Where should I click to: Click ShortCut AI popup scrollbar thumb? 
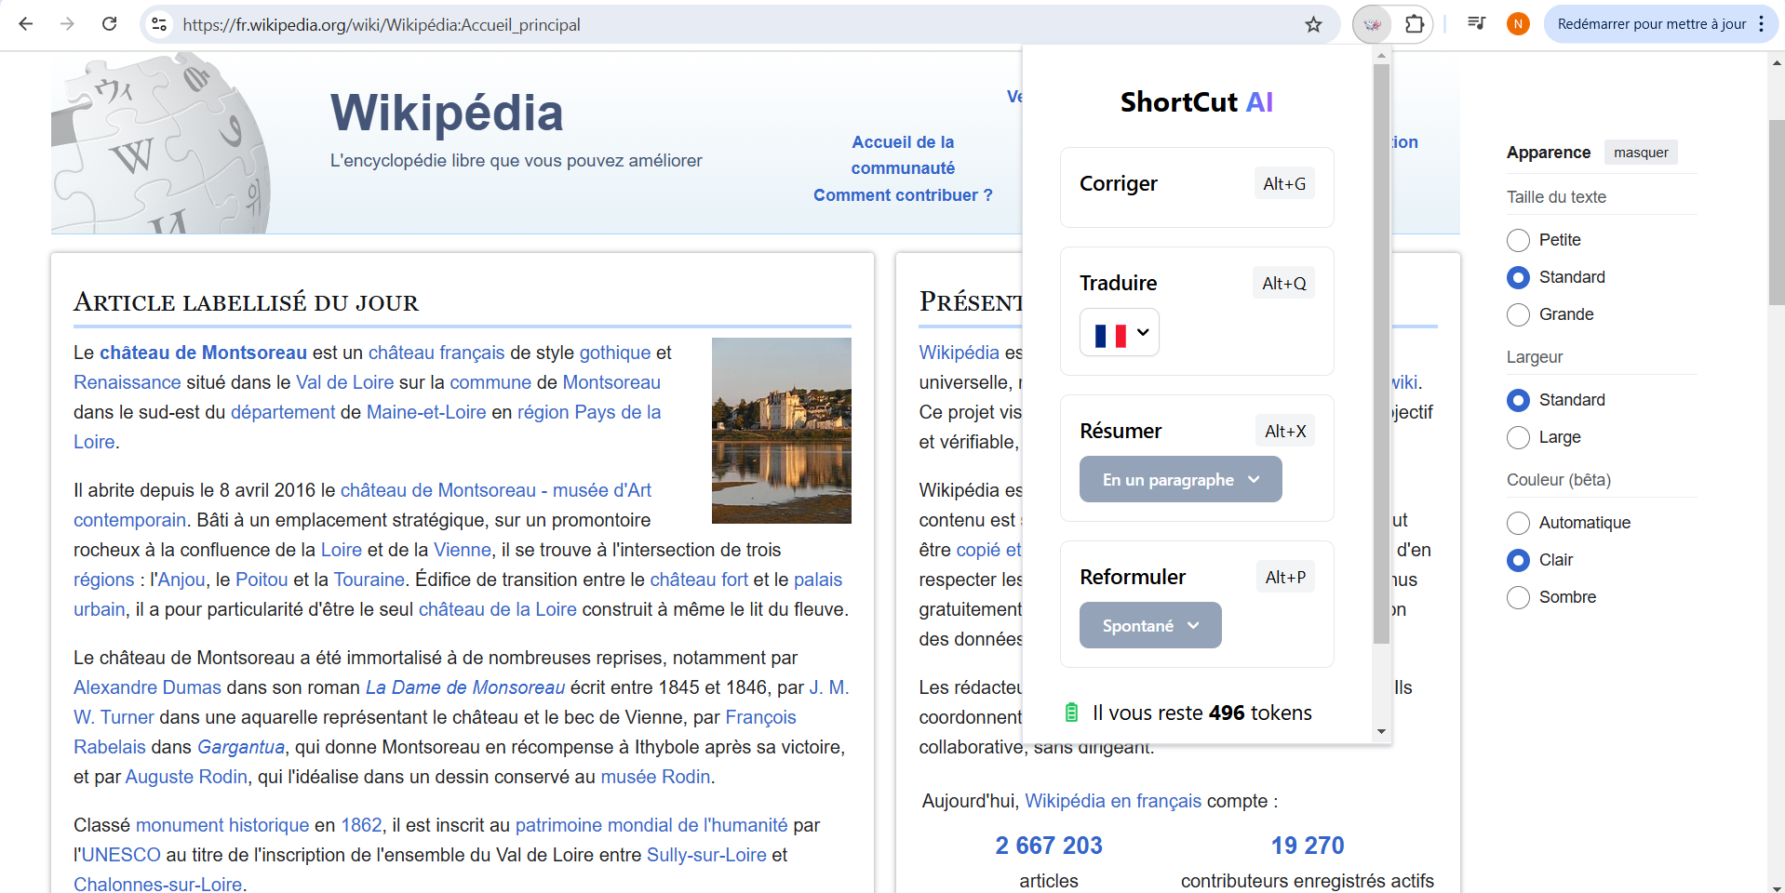coord(1381,353)
